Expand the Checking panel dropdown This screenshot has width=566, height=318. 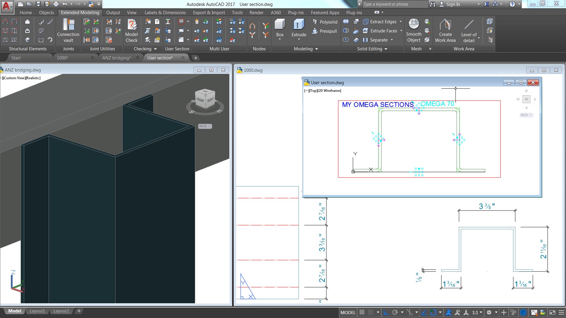click(x=155, y=49)
